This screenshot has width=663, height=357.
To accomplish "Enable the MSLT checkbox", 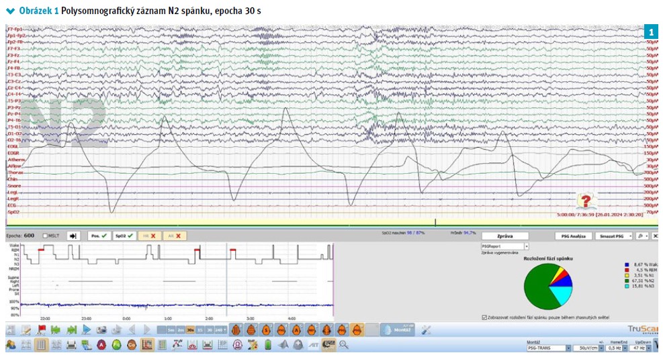I will 46,236.
